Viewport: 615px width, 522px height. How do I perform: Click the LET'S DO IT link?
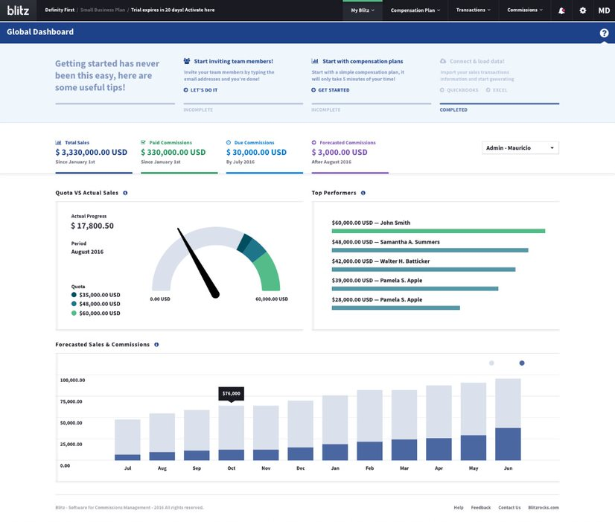pyautogui.click(x=201, y=90)
